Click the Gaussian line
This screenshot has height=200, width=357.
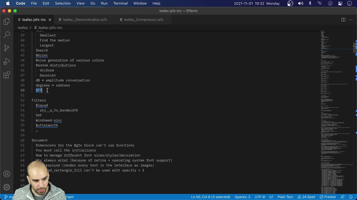48,75
